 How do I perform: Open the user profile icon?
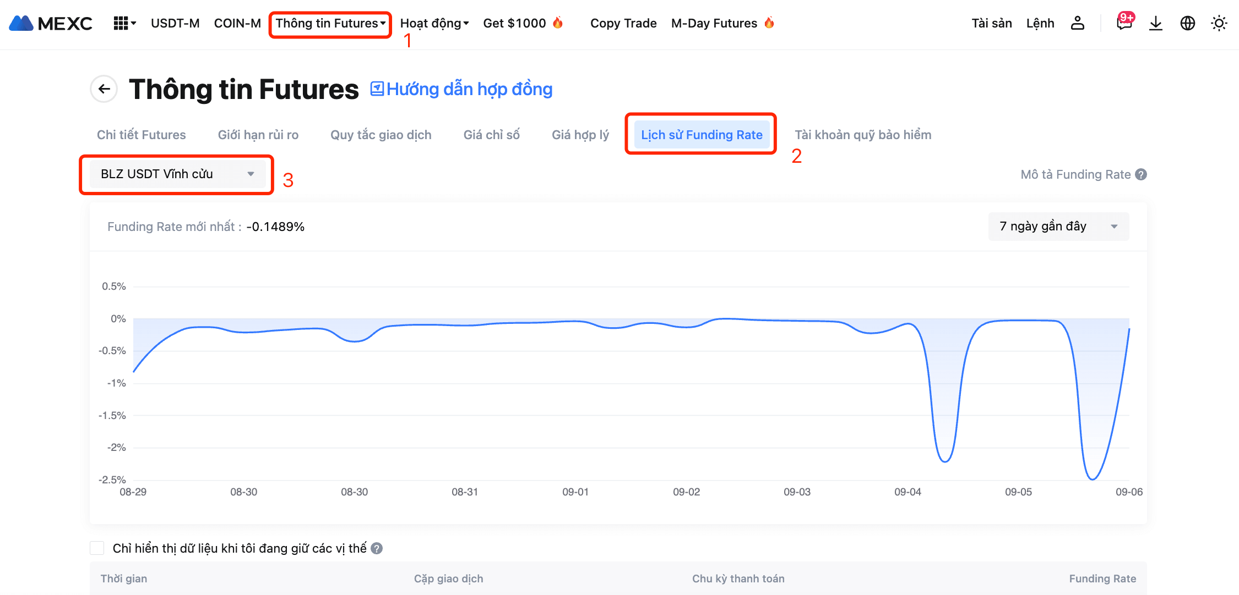point(1077,23)
